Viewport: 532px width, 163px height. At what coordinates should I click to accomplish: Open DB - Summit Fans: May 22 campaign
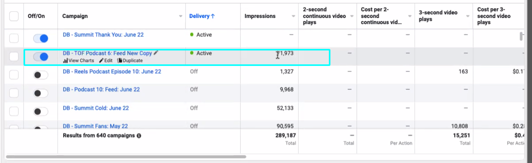coord(95,126)
